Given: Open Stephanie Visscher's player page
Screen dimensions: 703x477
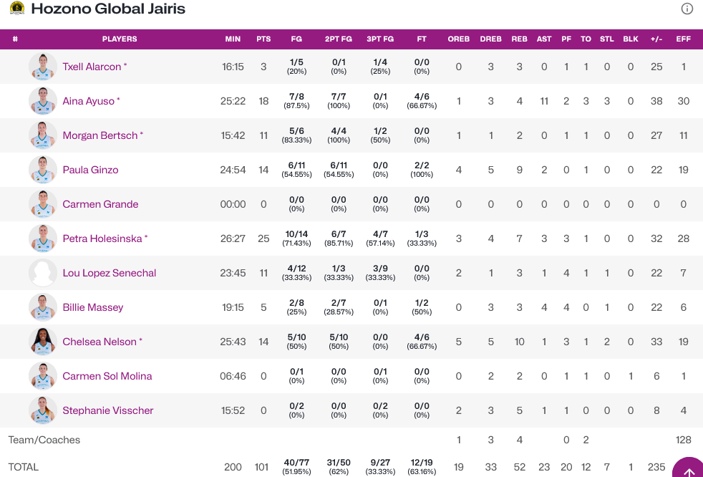Looking at the screenshot, I should pos(108,410).
